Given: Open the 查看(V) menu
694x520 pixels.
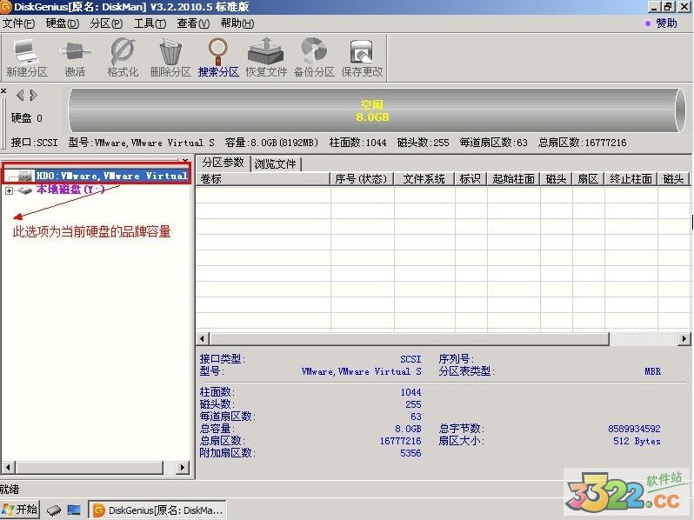Looking at the screenshot, I should coord(193,23).
